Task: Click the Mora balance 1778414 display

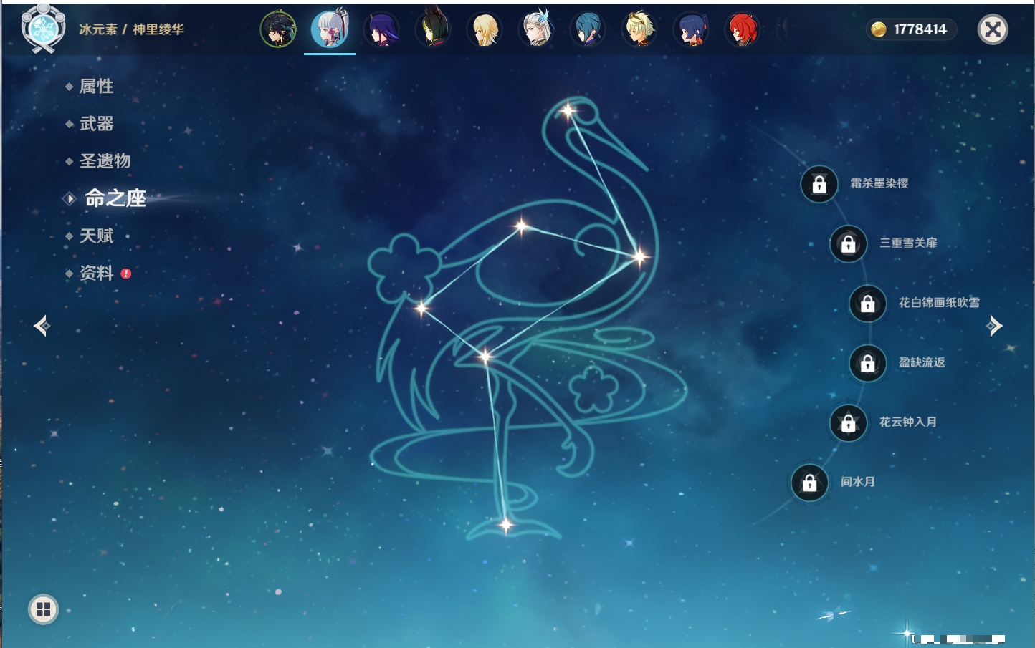Action: [x=910, y=29]
